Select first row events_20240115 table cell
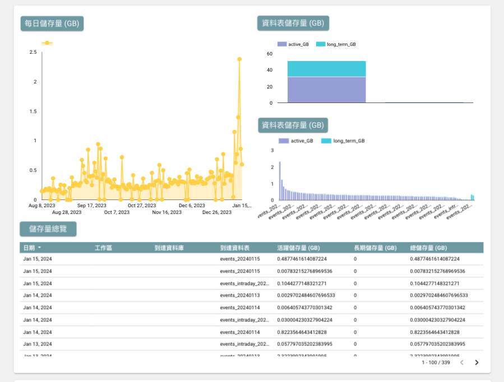504x382 pixels. pos(240,259)
